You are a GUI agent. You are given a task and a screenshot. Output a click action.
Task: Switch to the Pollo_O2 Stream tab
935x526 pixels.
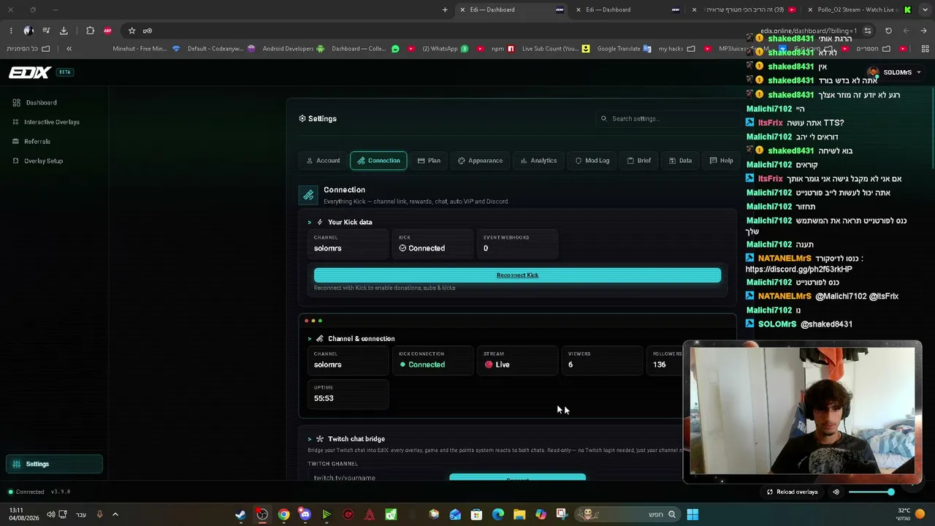click(857, 9)
